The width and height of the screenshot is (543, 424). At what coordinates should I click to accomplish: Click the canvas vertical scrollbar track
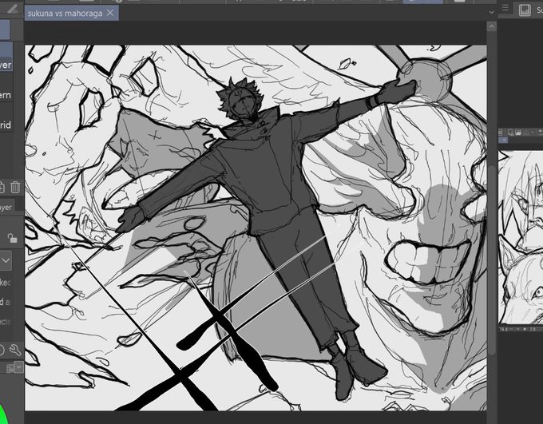click(x=491, y=222)
